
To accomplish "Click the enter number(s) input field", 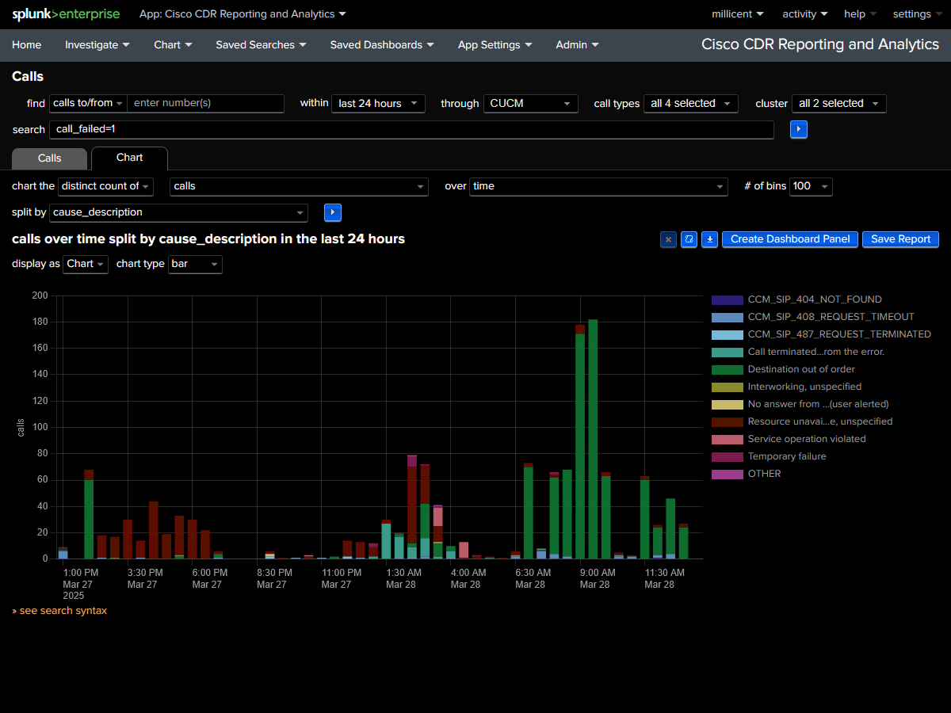I will (205, 103).
